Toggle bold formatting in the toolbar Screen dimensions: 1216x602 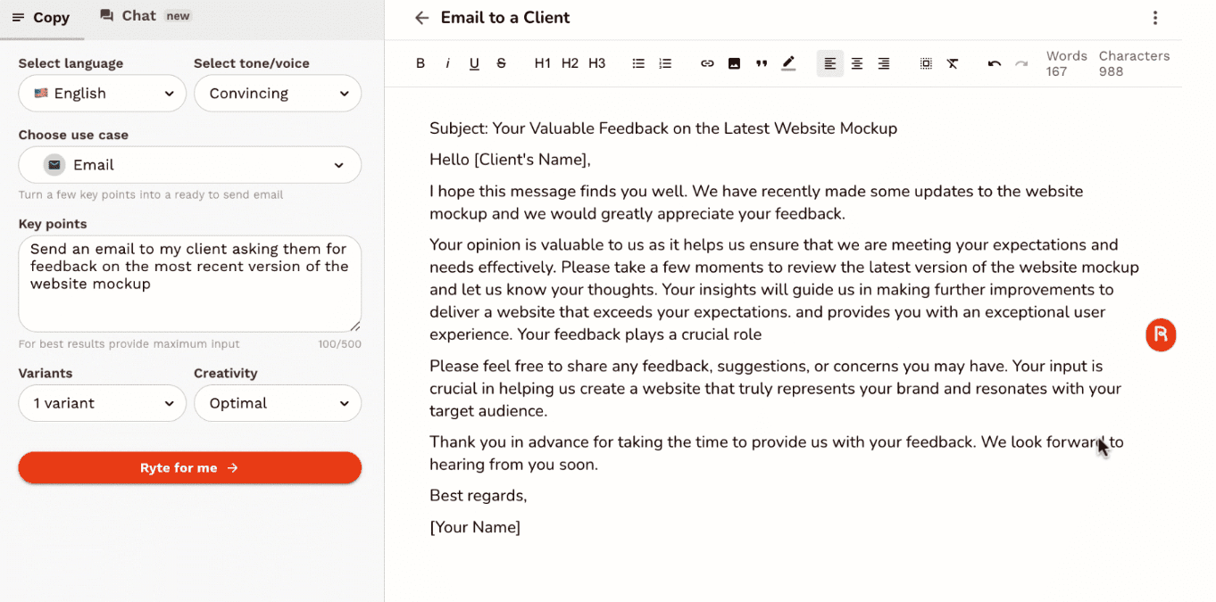click(421, 63)
